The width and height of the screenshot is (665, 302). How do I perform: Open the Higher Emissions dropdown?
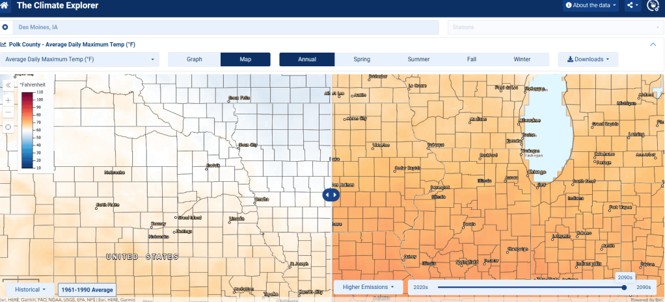(368, 286)
